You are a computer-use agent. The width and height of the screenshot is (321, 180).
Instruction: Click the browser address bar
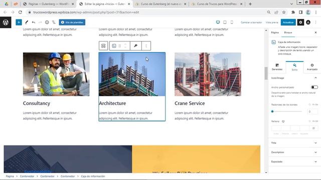147,12
